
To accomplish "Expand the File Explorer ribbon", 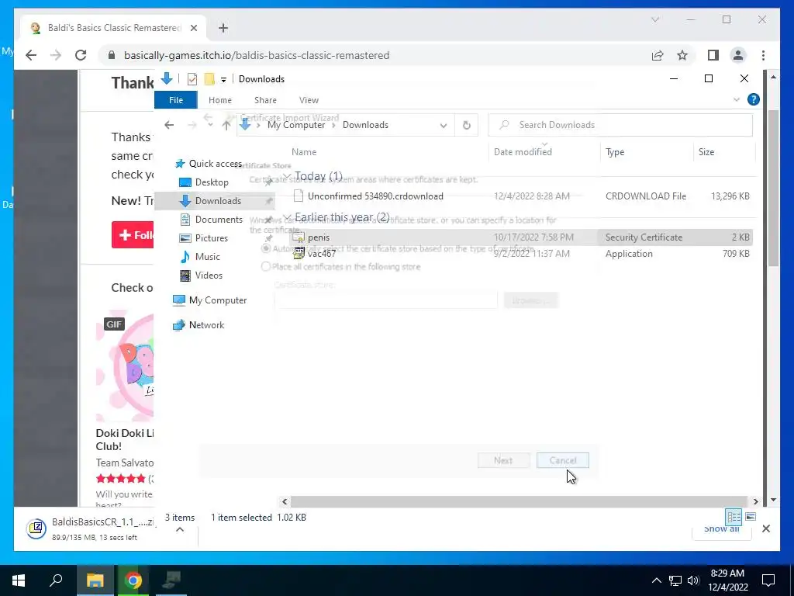I will [x=737, y=100].
